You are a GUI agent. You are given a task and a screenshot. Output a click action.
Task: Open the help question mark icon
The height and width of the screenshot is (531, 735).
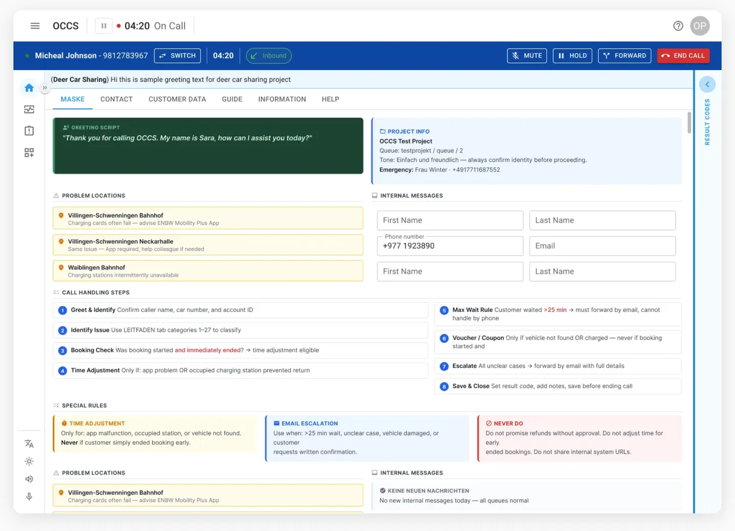pos(678,26)
